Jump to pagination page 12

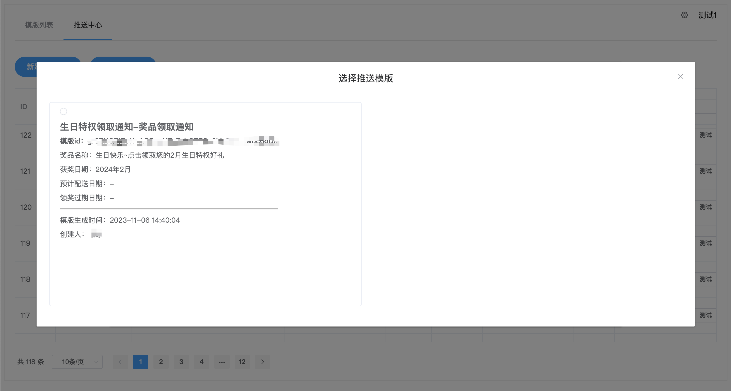click(242, 362)
